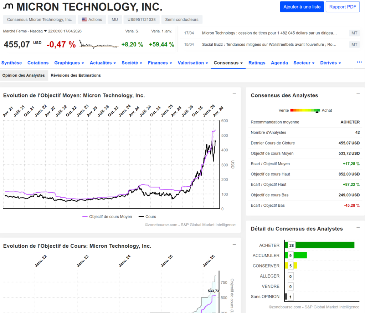Open the three-dots more menu
365x313 pixels.
[x=359, y=62]
